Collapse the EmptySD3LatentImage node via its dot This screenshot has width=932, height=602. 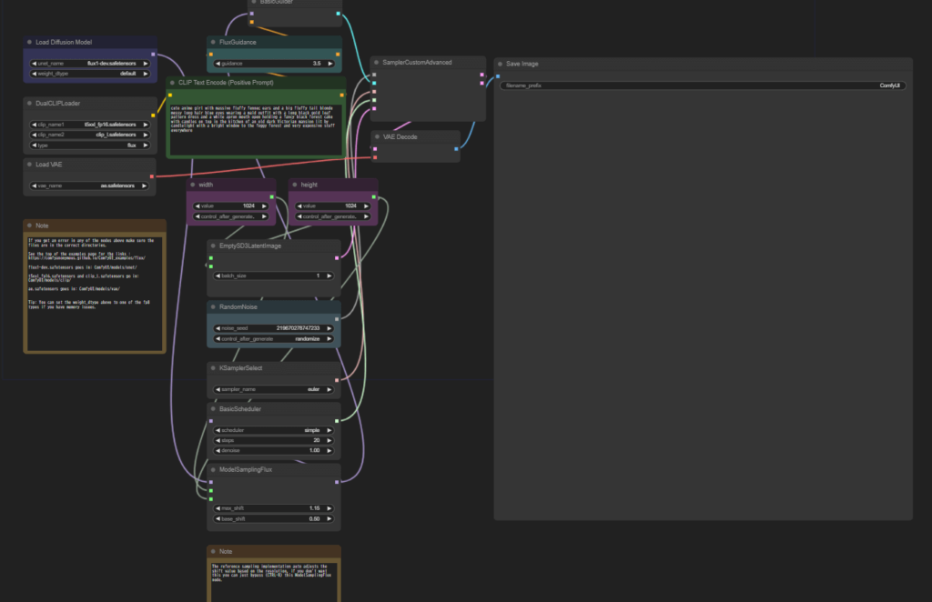[213, 246]
